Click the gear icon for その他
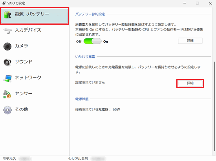The width and height of the screenshot is (216, 161). 7,110
